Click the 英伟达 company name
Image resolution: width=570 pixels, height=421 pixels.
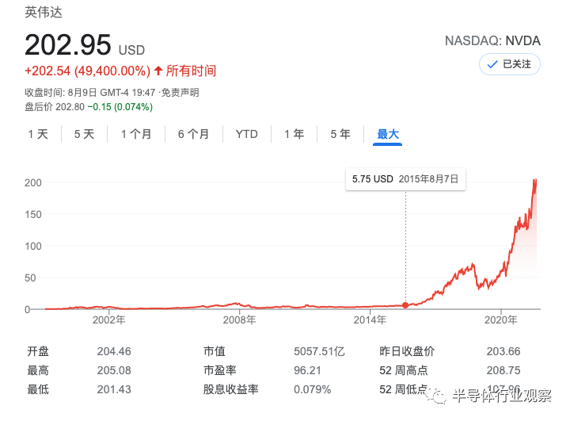(44, 13)
